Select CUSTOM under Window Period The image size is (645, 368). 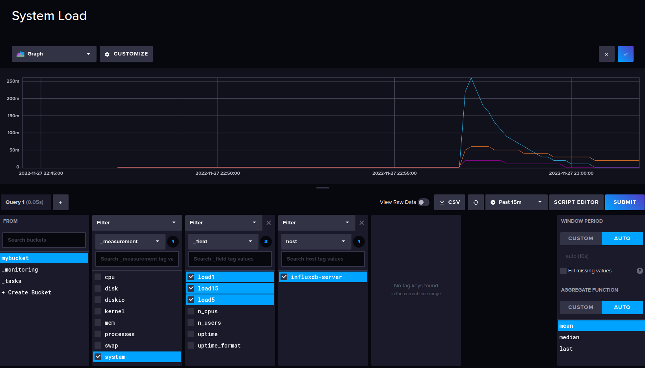pos(580,239)
